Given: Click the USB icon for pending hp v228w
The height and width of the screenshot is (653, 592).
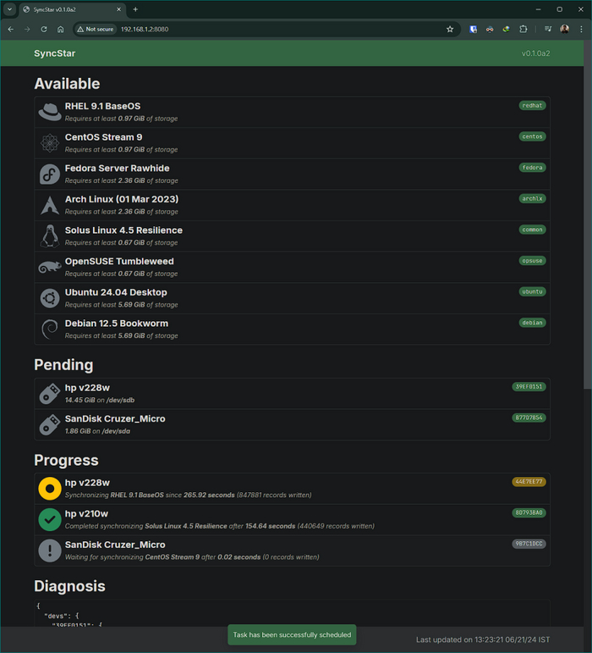Looking at the screenshot, I should 50,393.
